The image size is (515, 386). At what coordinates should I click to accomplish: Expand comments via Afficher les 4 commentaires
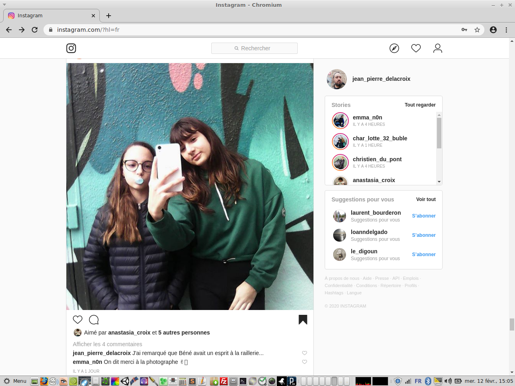(x=107, y=344)
